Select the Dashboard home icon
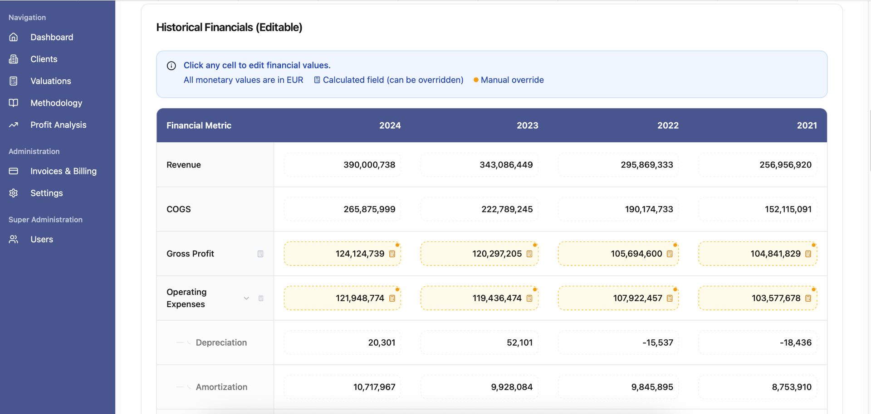 point(14,37)
